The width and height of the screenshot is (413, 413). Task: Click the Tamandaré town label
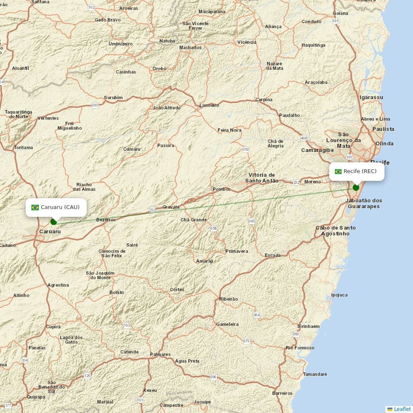pyautogui.click(x=315, y=374)
